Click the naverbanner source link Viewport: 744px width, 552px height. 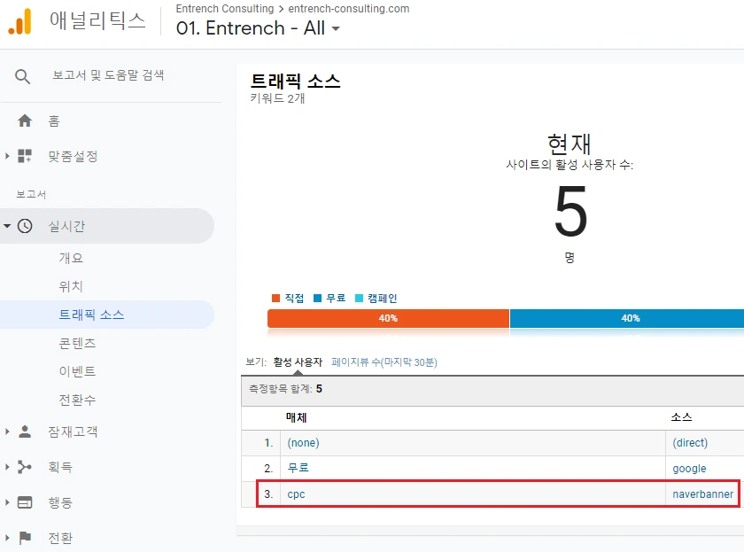(702, 494)
